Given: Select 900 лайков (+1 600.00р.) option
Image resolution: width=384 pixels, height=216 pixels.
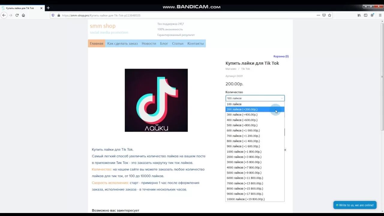Looking at the screenshot, I should [255, 146].
